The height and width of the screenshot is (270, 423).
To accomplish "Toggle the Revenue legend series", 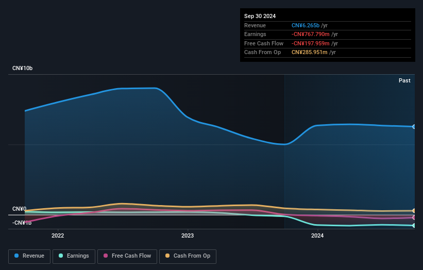I will [29, 256].
